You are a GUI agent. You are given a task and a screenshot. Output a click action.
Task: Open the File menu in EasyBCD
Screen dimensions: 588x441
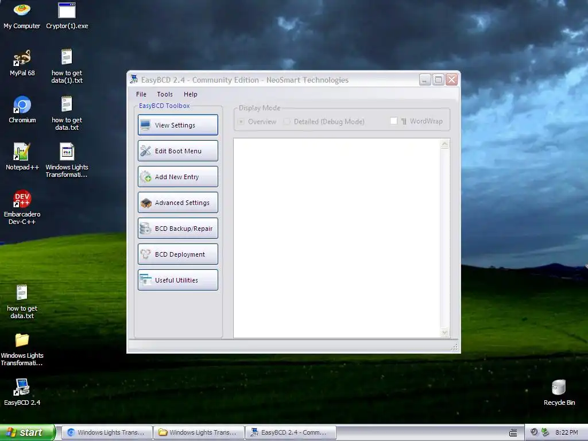coord(141,94)
